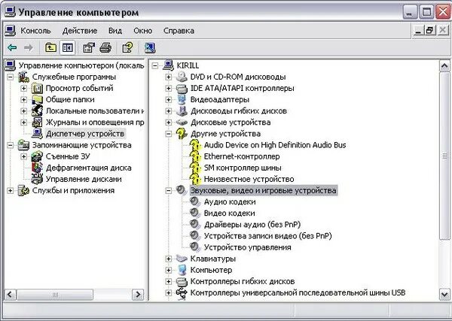Click the Up one level folder icon
The image size is (452, 321).
click(50, 47)
